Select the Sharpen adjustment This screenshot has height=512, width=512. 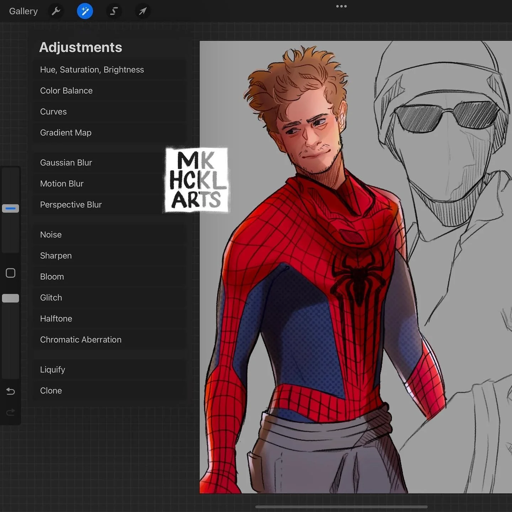[110, 256]
